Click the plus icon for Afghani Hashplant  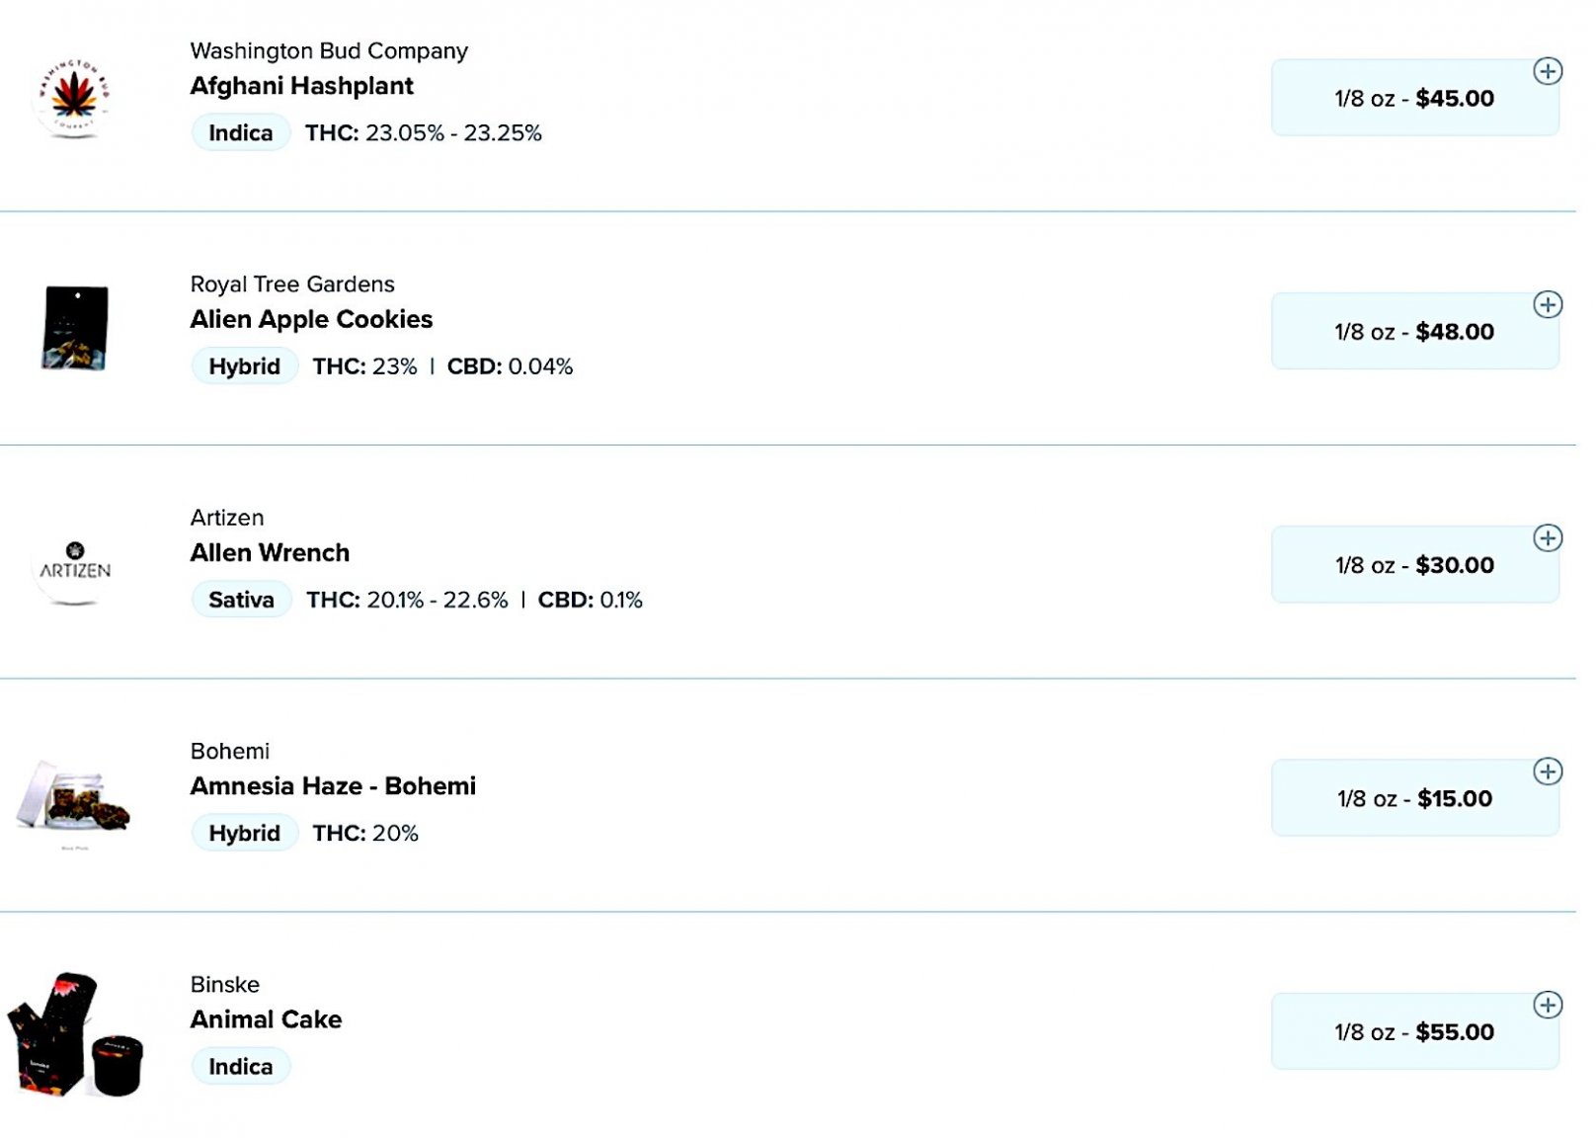point(1547,71)
